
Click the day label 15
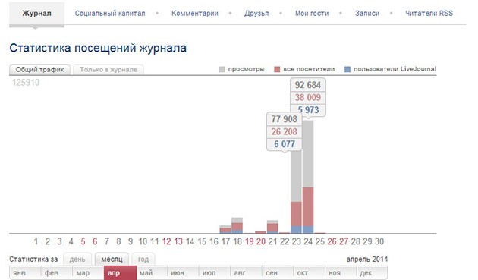pyautogui.click(x=202, y=241)
